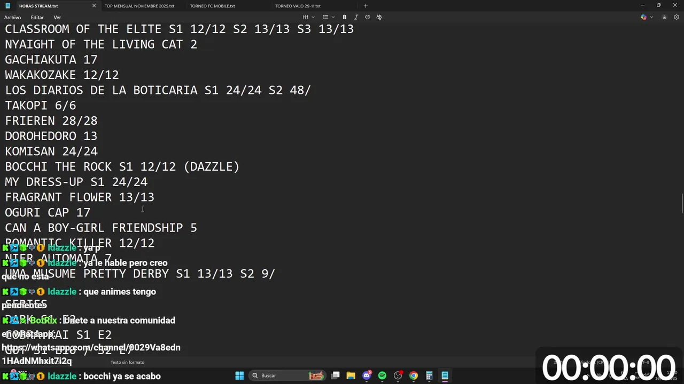
Task: Open Calculator from the taskbar
Action: pos(429,375)
